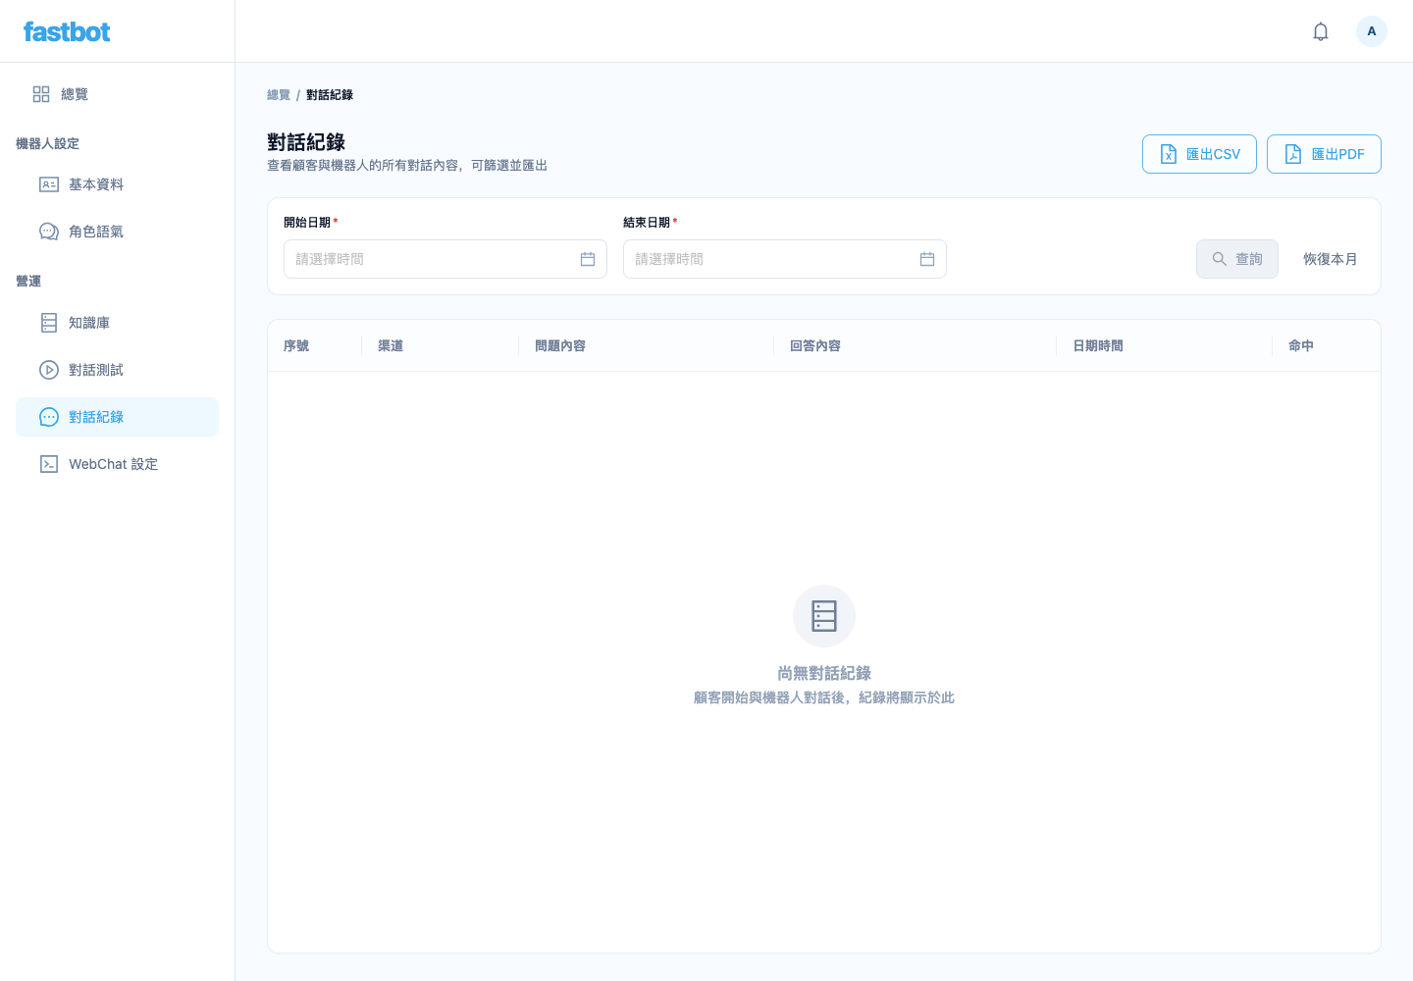
Task: Export records with the 匯出CSV button
Action: click(1199, 154)
